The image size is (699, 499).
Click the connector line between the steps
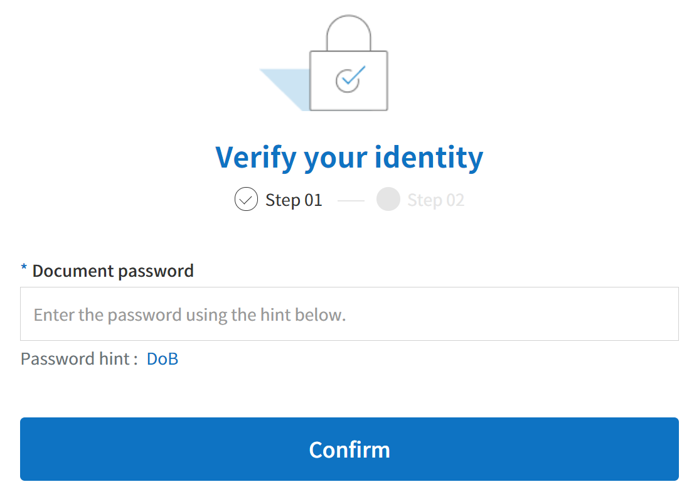[x=351, y=201]
